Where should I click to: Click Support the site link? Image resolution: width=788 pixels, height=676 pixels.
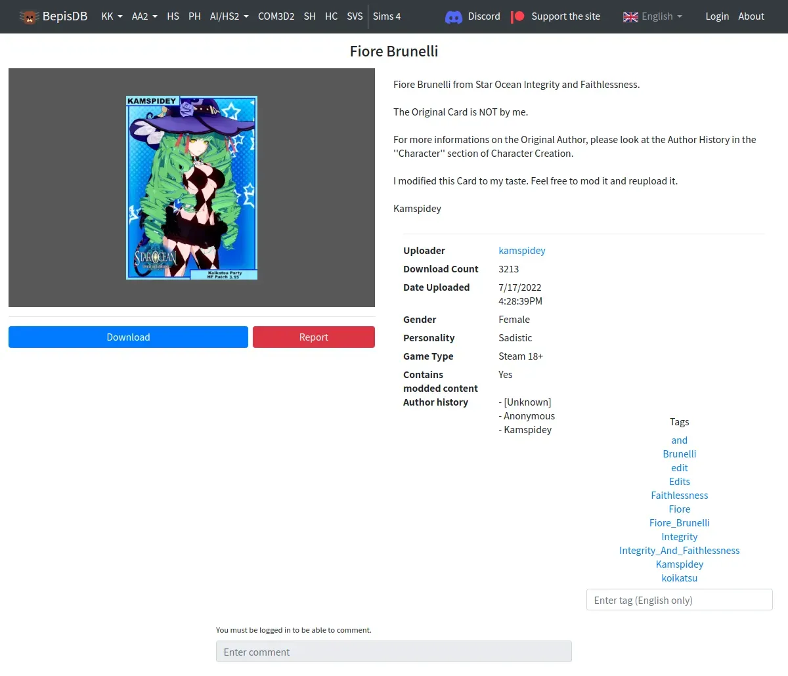click(565, 16)
